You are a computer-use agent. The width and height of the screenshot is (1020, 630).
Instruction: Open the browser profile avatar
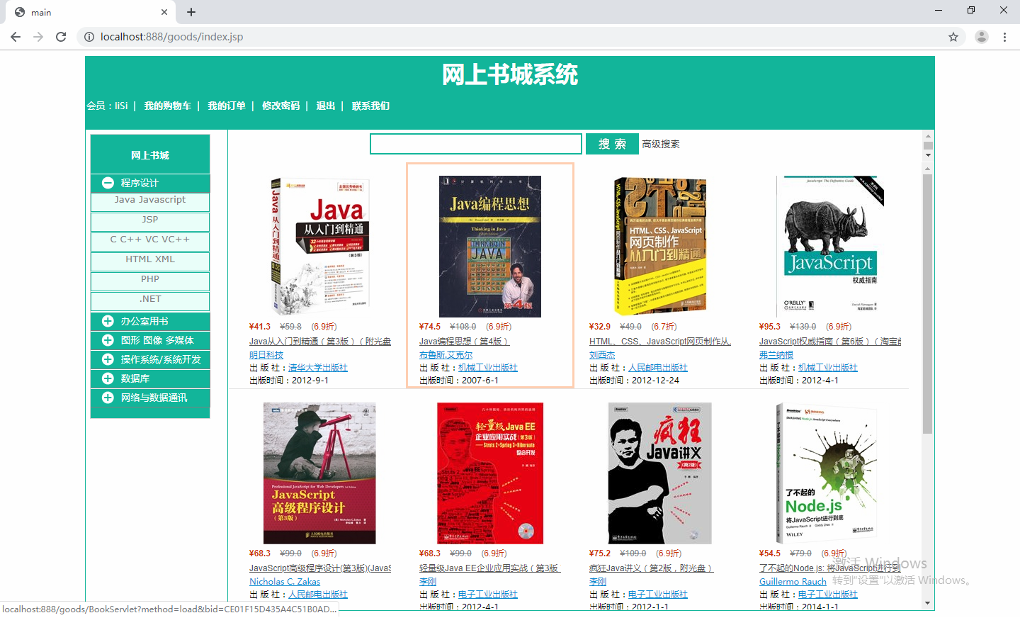point(981,37)
